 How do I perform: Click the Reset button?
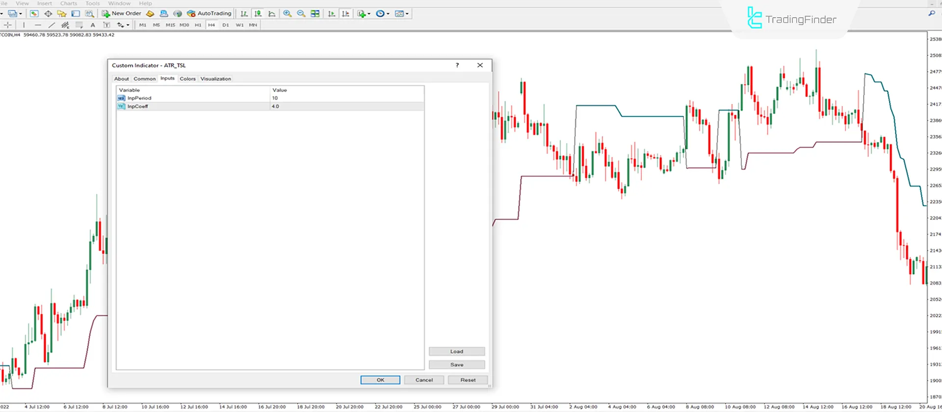pos(468,380)
